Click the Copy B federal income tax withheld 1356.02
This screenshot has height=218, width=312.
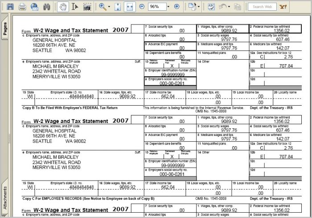click(282, 31)
